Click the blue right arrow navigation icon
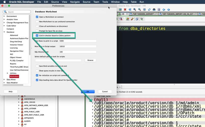Image resolution: width=205 pixels, height=127 pixels. 169,10
